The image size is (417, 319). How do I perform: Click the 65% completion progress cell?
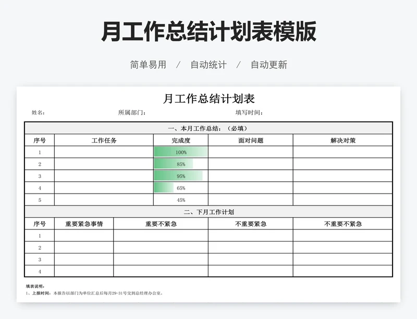181,188
